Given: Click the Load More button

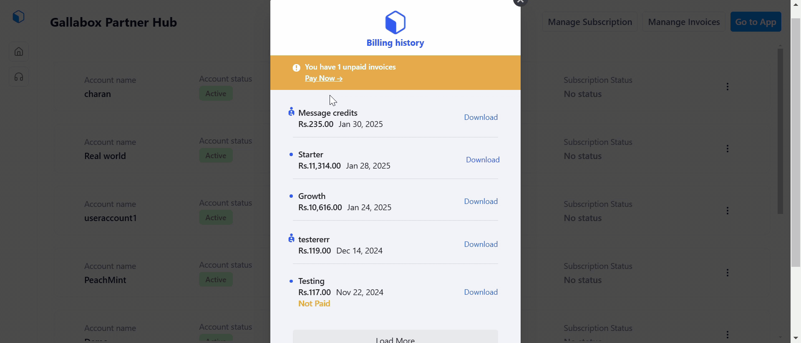Looking at the screenshot, I should (x=395, y=338).
